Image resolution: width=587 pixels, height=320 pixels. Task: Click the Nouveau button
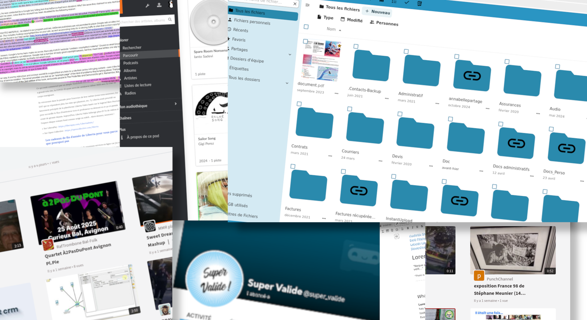(378, 12)
